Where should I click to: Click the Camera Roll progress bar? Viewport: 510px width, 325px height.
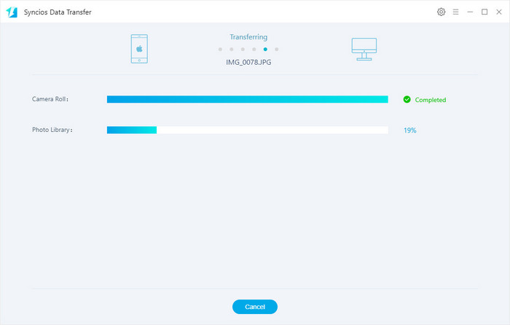pos(248,99)
